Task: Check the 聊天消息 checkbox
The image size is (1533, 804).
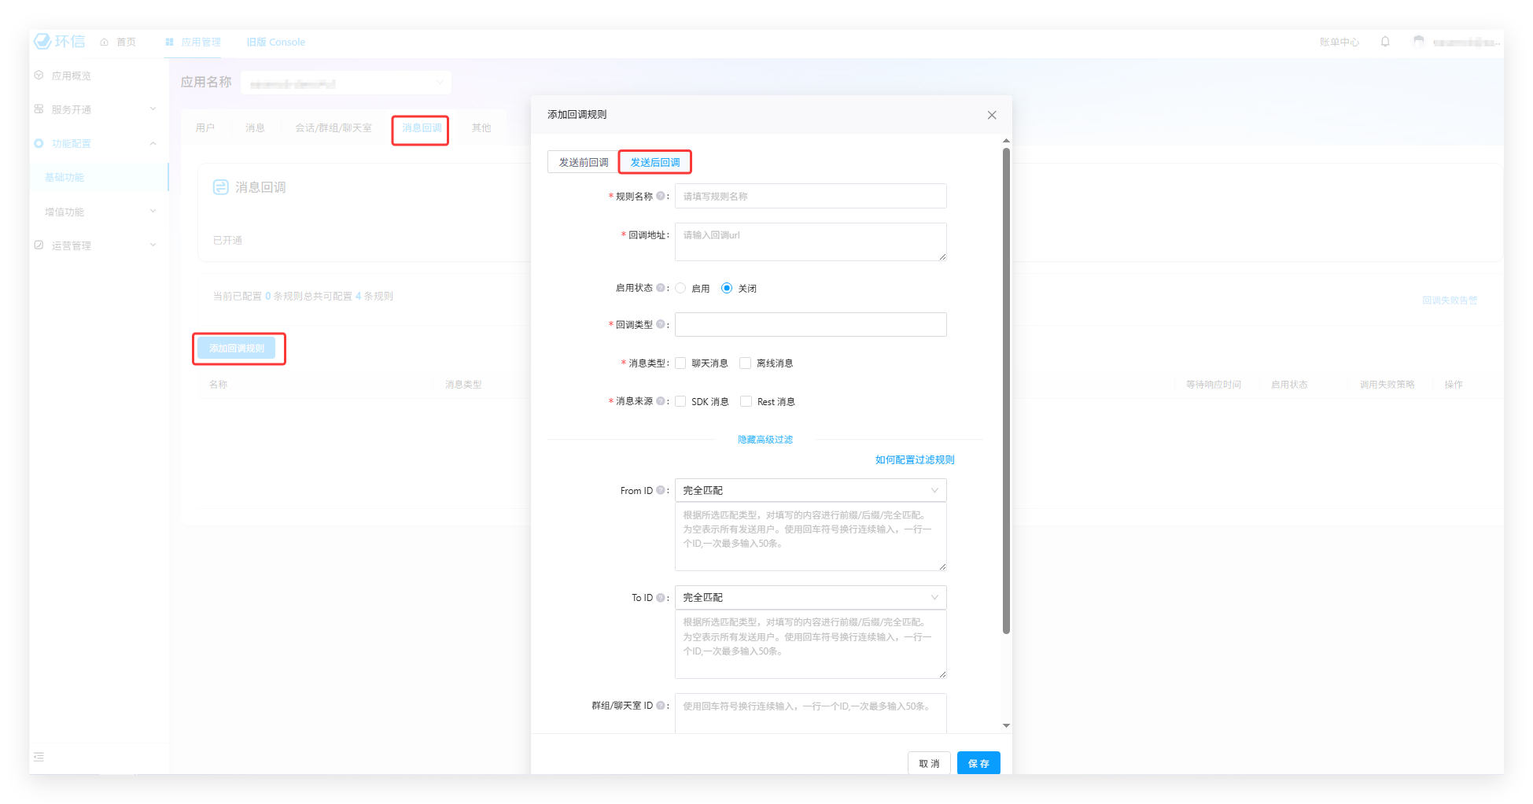Action: click(681, 363)
